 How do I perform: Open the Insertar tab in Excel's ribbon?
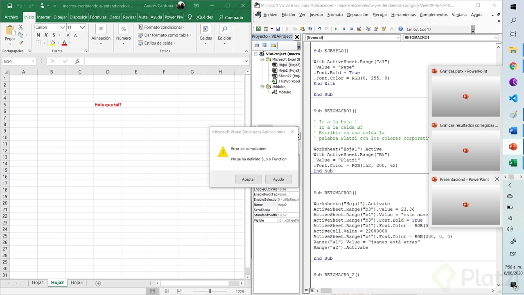point(44,17)
